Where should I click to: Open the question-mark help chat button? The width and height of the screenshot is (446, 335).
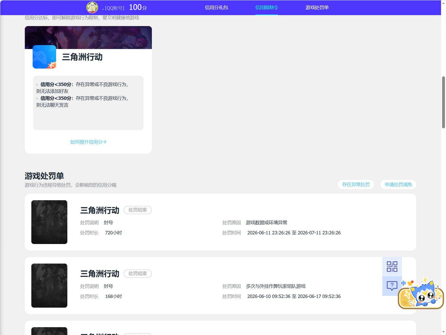click(x=392, y=286)
